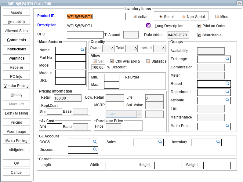The height and width of the screenshot is (182, 243).
Task: Click the Attribute field search icon
Action: tap(227, 100)
